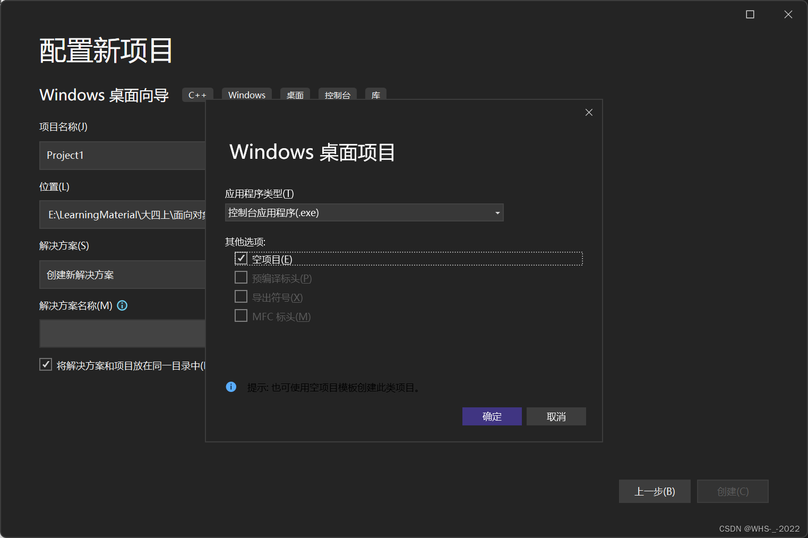
Task: Open the 应用程序类型 dropdown
Action: (x=364, y=212)
